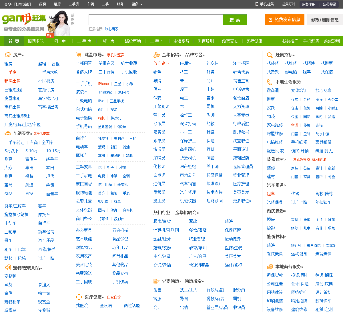The width and height of the screenshot is (343, 312).
Task: Click the shopping cart icon beside 跳蚤市场
Action: click(x=79, y=54)
